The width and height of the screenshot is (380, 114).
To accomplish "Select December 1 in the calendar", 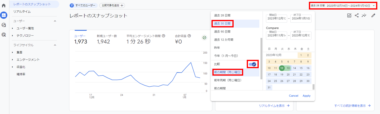I will click(301, 55).
